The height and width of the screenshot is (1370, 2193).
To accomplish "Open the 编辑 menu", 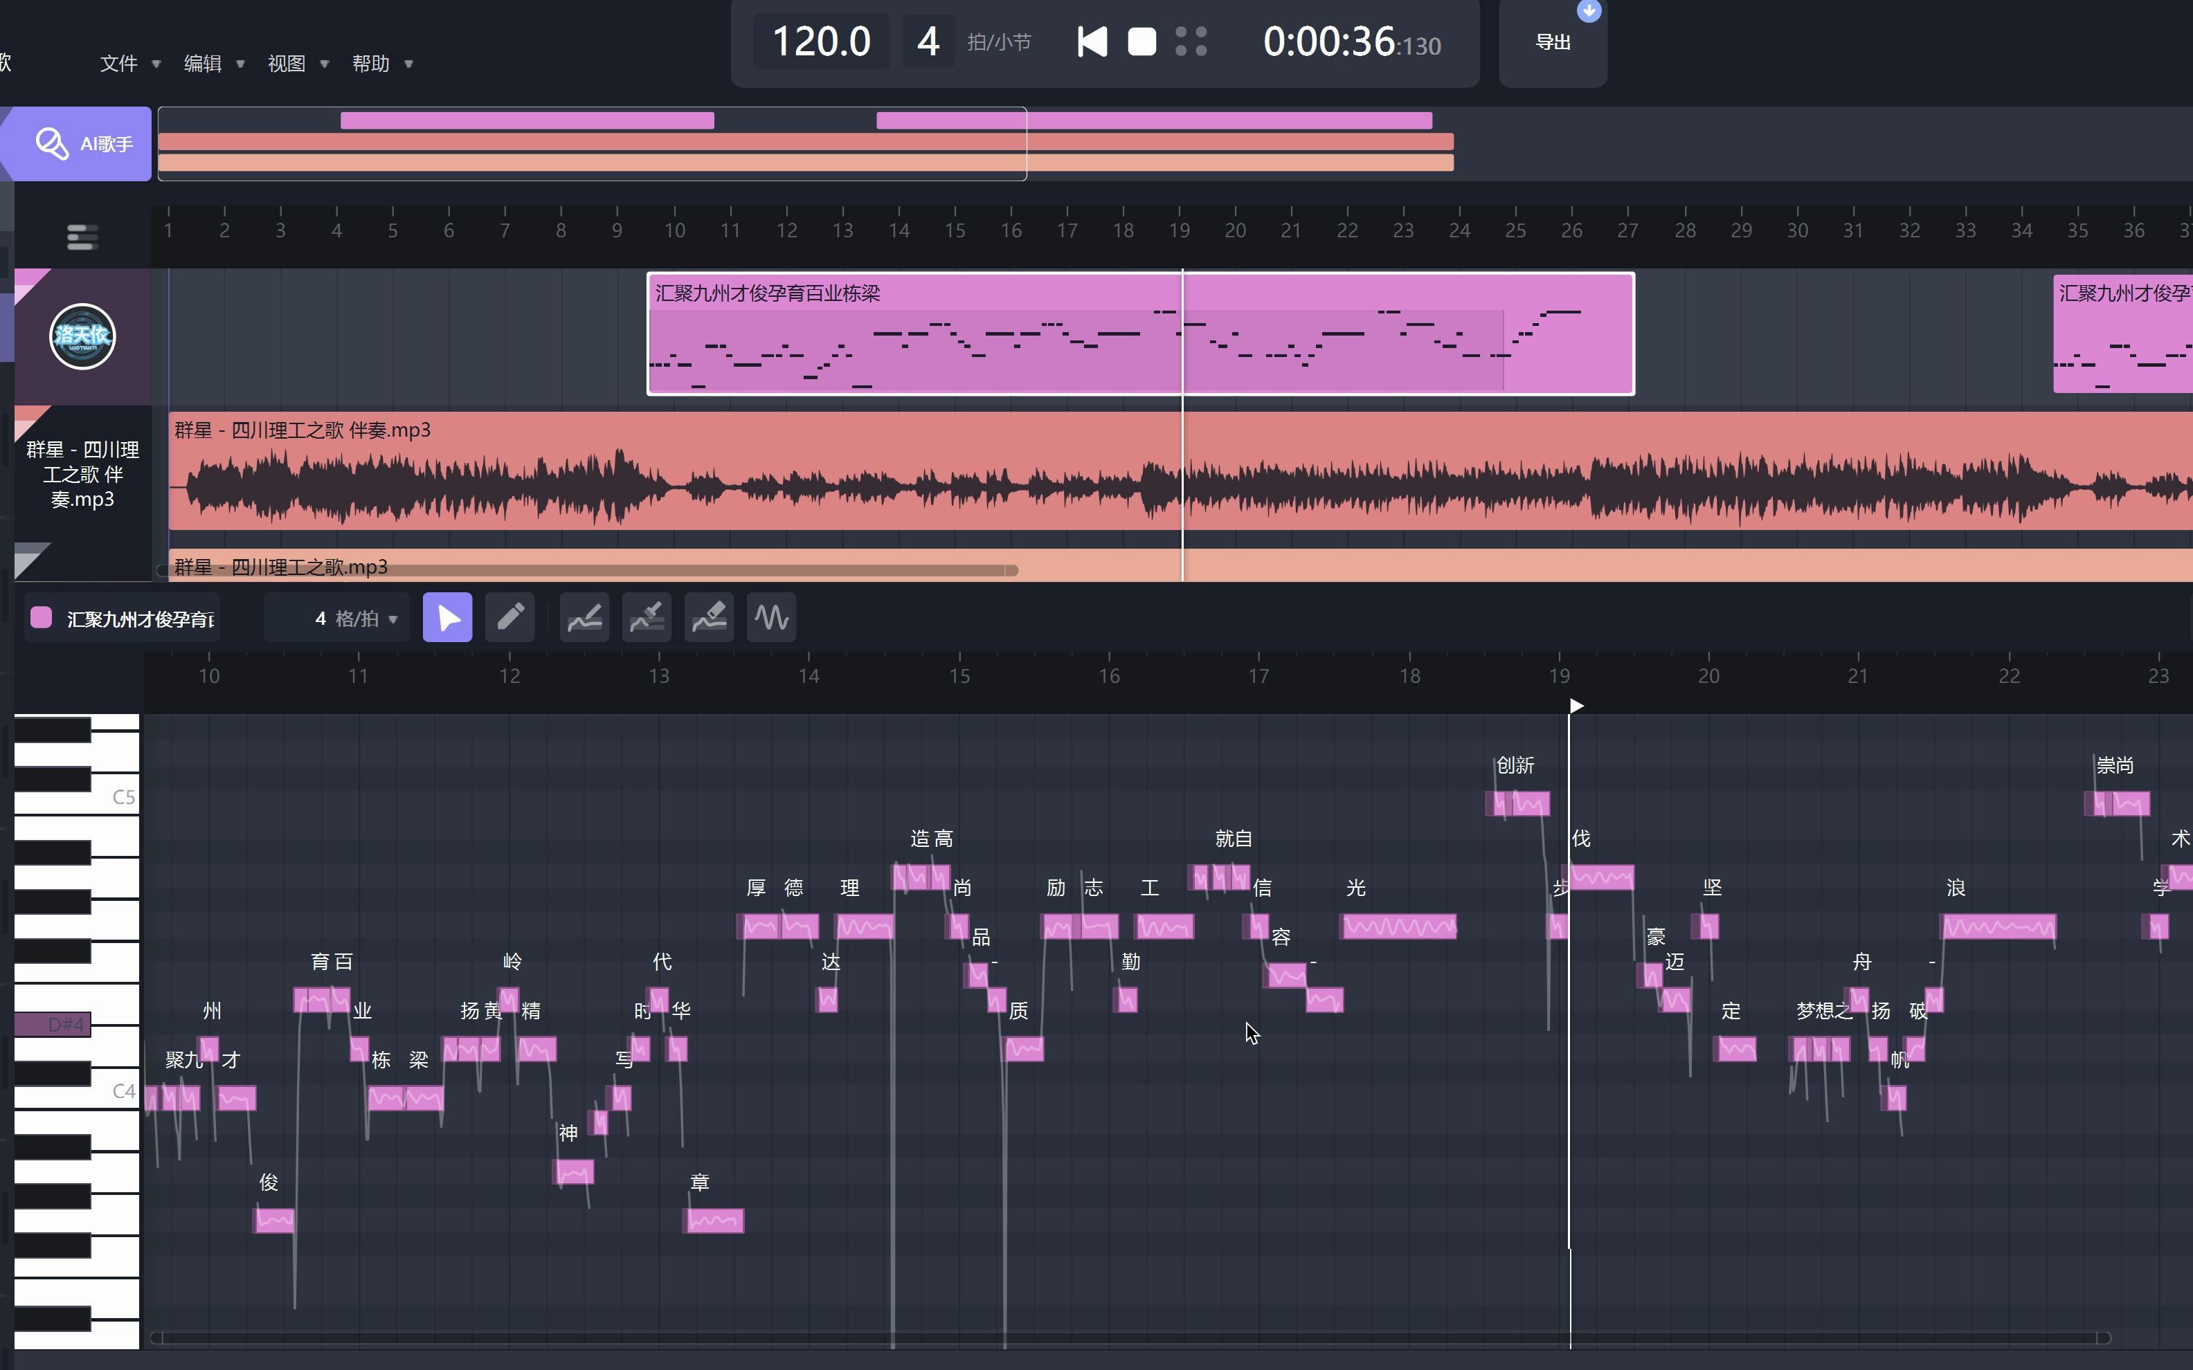I will (213, 64).
